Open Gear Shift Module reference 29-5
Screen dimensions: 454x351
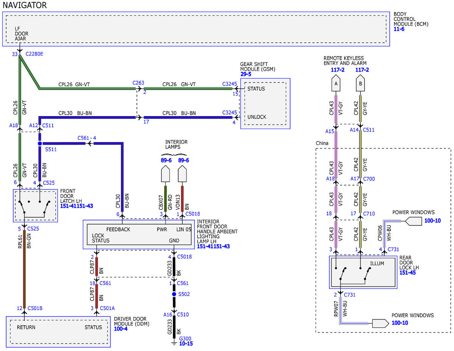click(246, 74)
